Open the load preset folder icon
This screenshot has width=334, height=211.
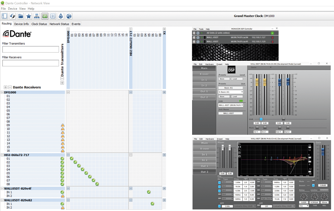(21, 16)
